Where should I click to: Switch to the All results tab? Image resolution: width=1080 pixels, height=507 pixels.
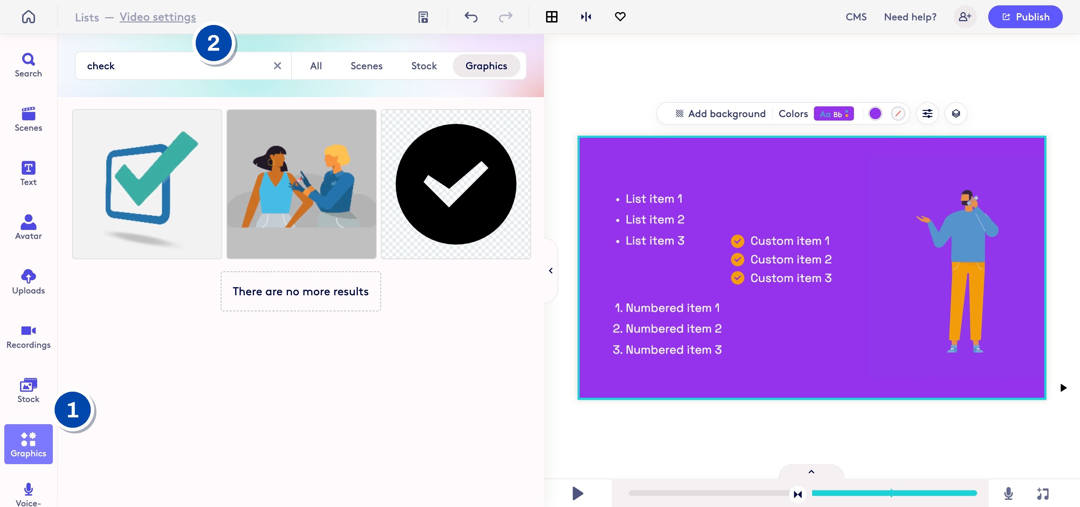click(316, 66)
